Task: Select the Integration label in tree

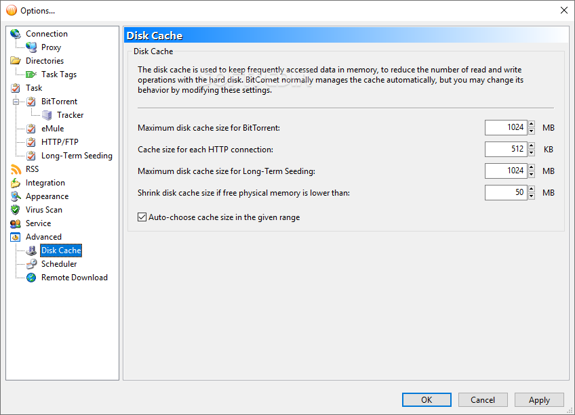Action: point(45,183)
